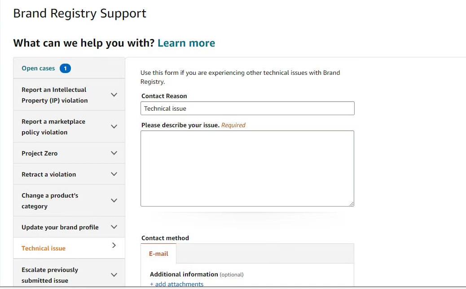466x289 pixels.
Task: Click the Contact Reason field
Action: click(x=247, y=108)
